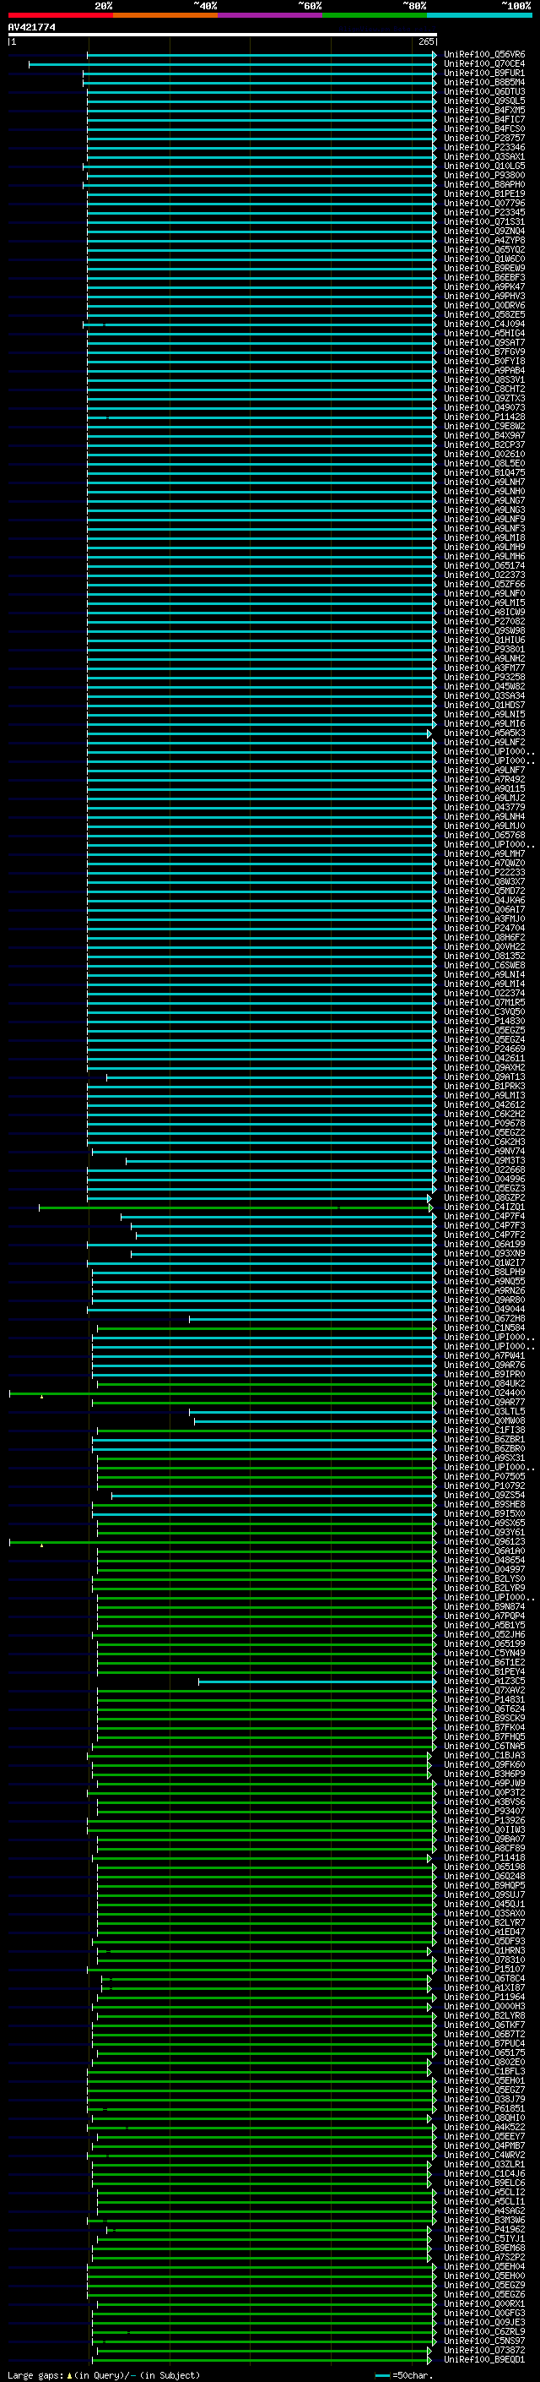Select the UniRef100_P93407 label

483,1812
